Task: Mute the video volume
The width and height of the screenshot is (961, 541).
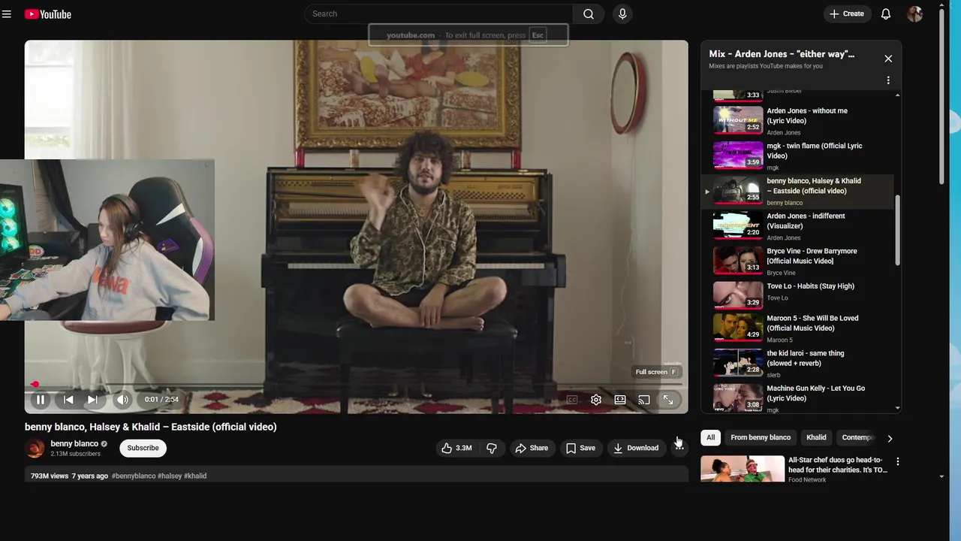Action: tap(122, 400)
